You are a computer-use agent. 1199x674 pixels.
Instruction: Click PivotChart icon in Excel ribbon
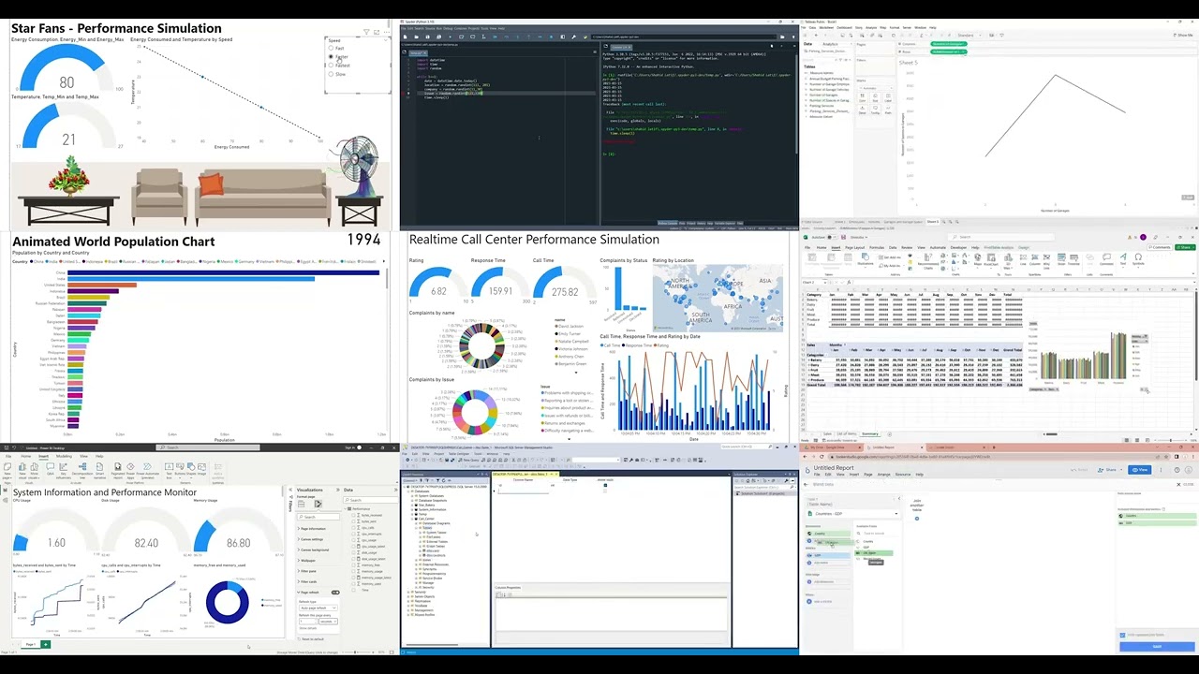pyautogui.click(x=991, y=260)
